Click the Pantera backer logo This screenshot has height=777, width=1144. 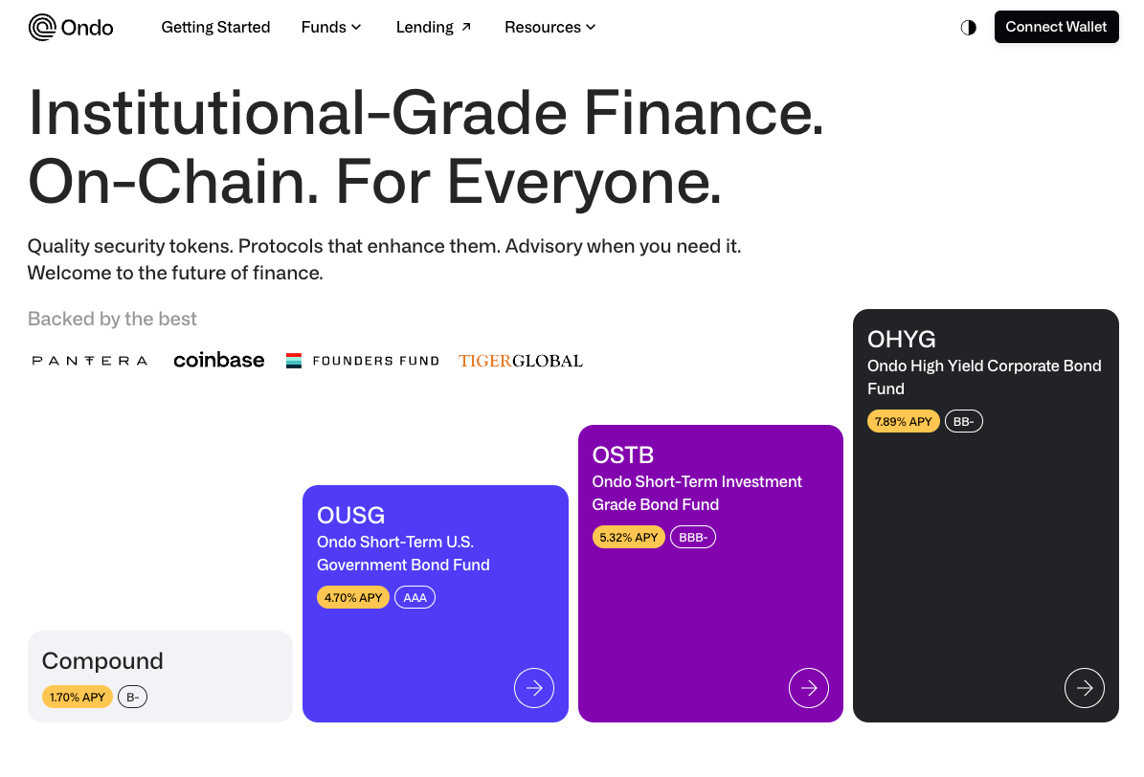point(90,361)
